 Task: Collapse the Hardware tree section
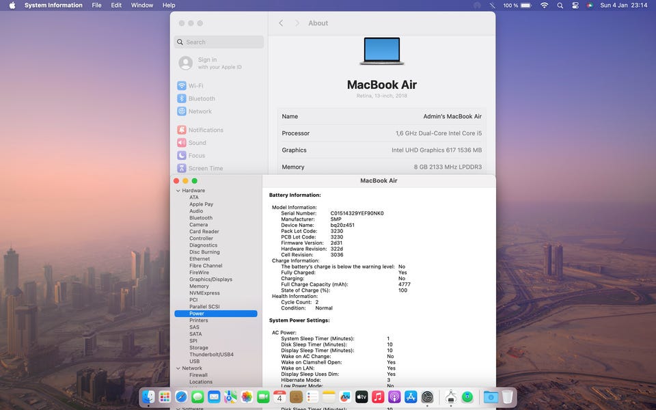(178, 191)
